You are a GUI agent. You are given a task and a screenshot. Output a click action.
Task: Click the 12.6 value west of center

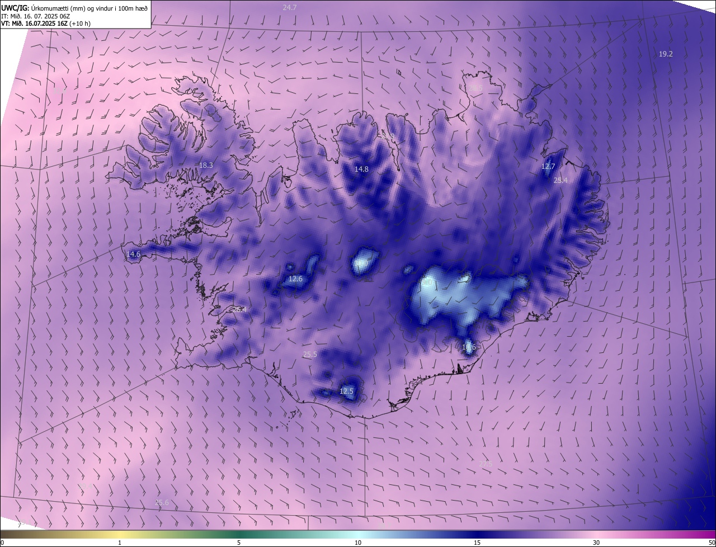coord(295,279)
